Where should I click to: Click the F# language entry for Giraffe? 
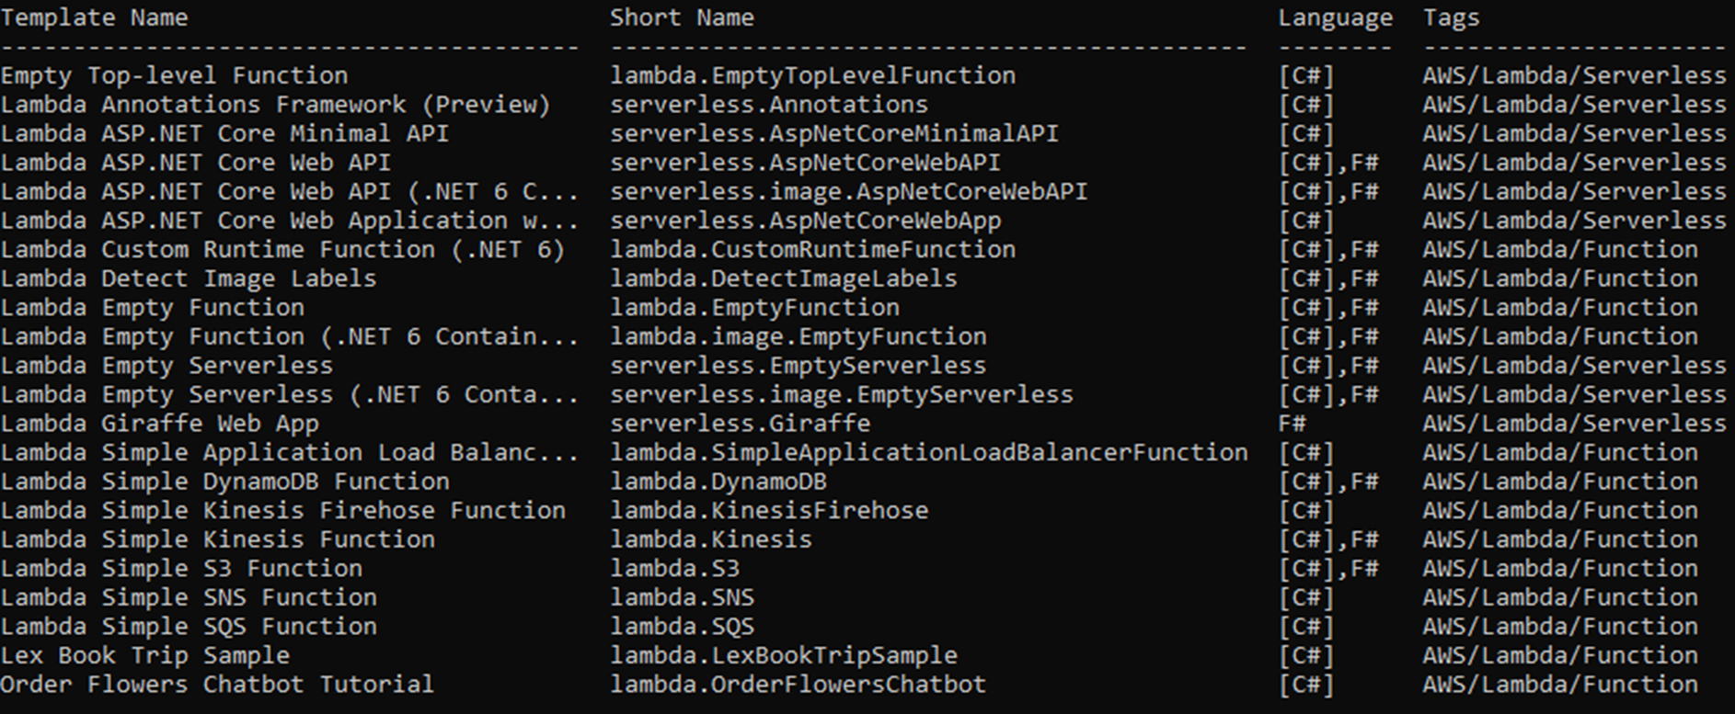(x=1292, y=424)
